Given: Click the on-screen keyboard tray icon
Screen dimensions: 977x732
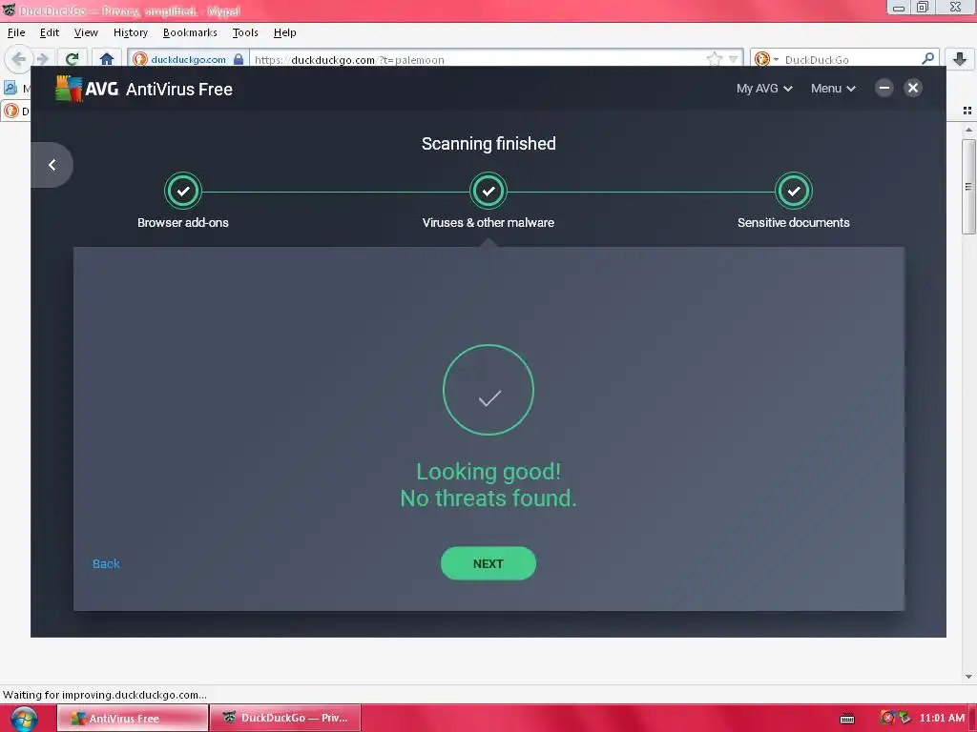Looking at the screenshot, I should [x=847, y=719].
